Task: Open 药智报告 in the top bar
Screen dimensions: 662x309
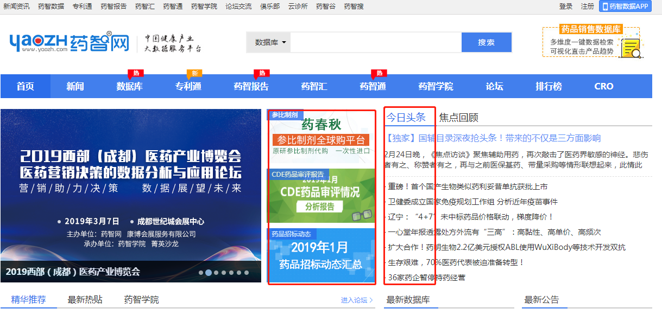Action: (114, 7)
